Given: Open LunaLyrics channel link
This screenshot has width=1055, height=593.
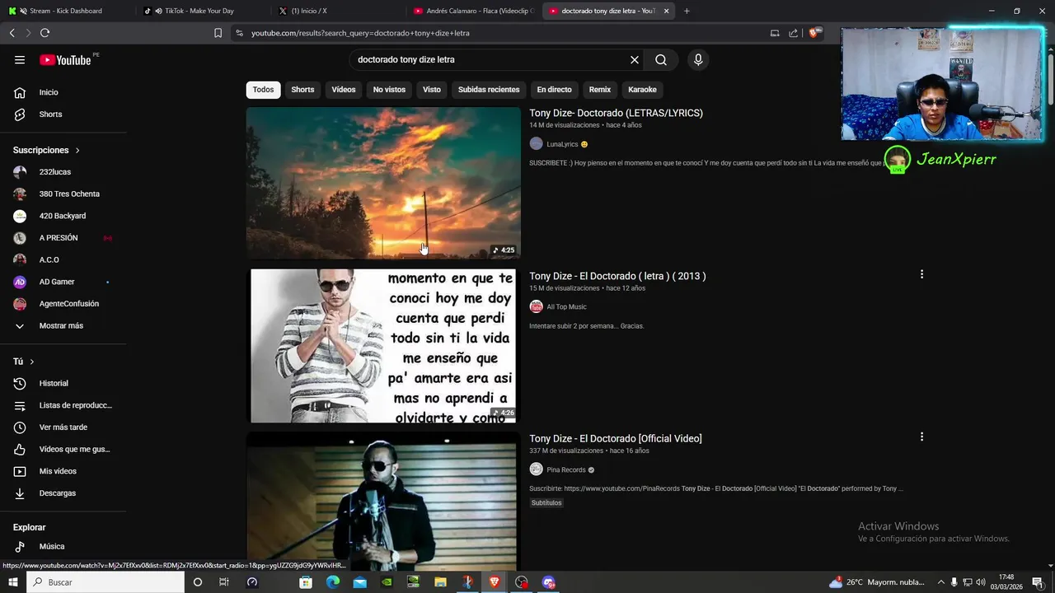Looking at the screenshot, I should (562, 144).
